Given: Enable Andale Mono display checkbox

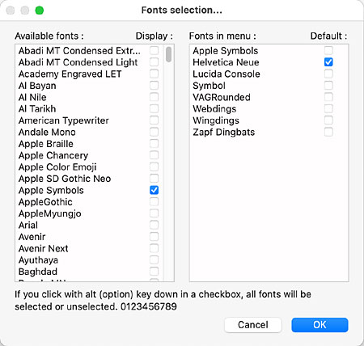Looking at the screenshot, I should (154, 132).
